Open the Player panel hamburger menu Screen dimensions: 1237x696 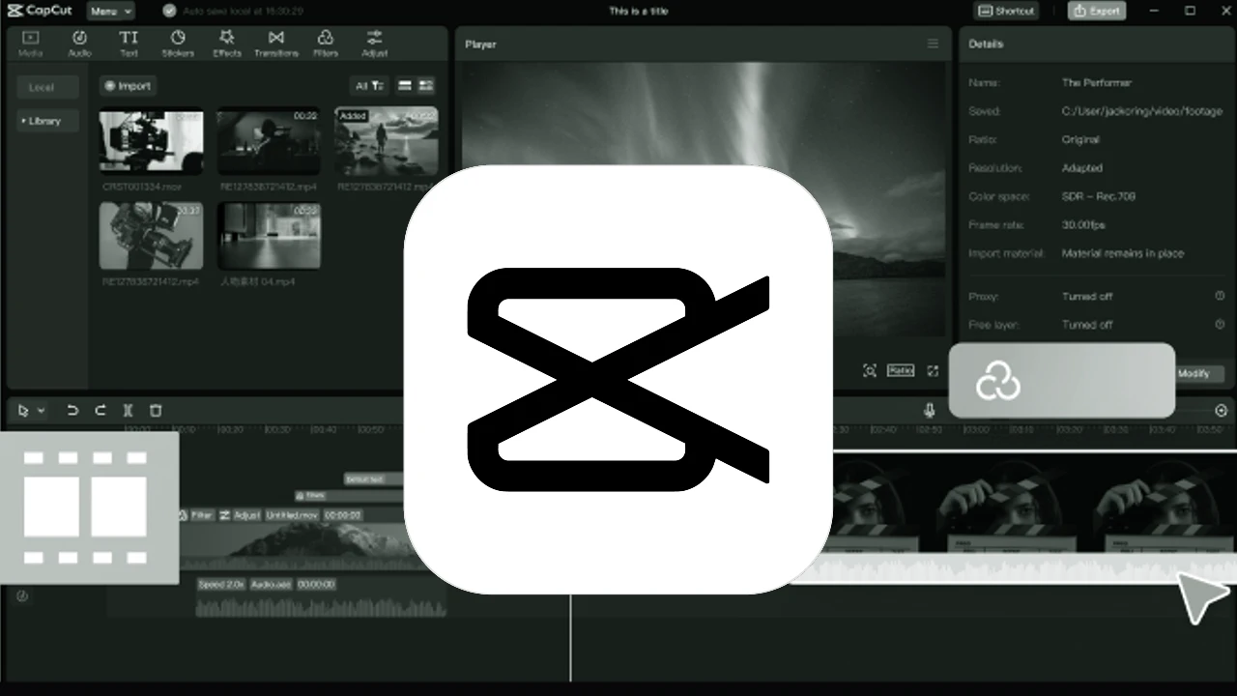point(933,43)
